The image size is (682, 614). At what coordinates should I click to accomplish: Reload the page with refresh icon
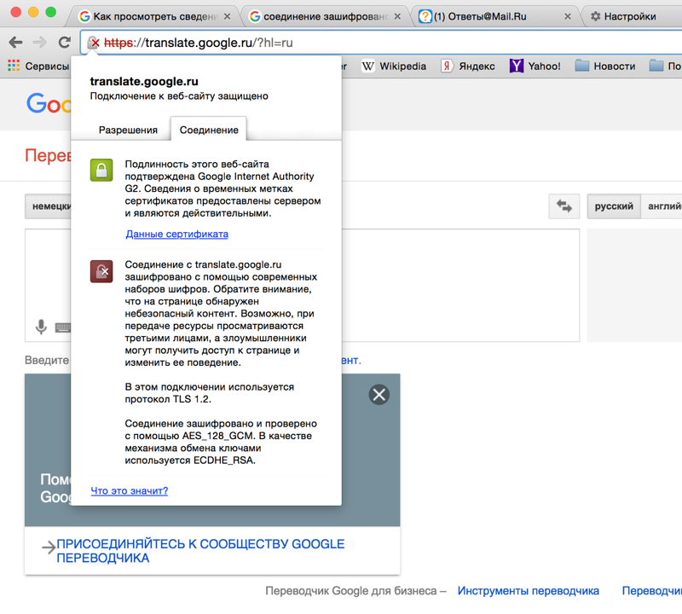pos(65,42)
